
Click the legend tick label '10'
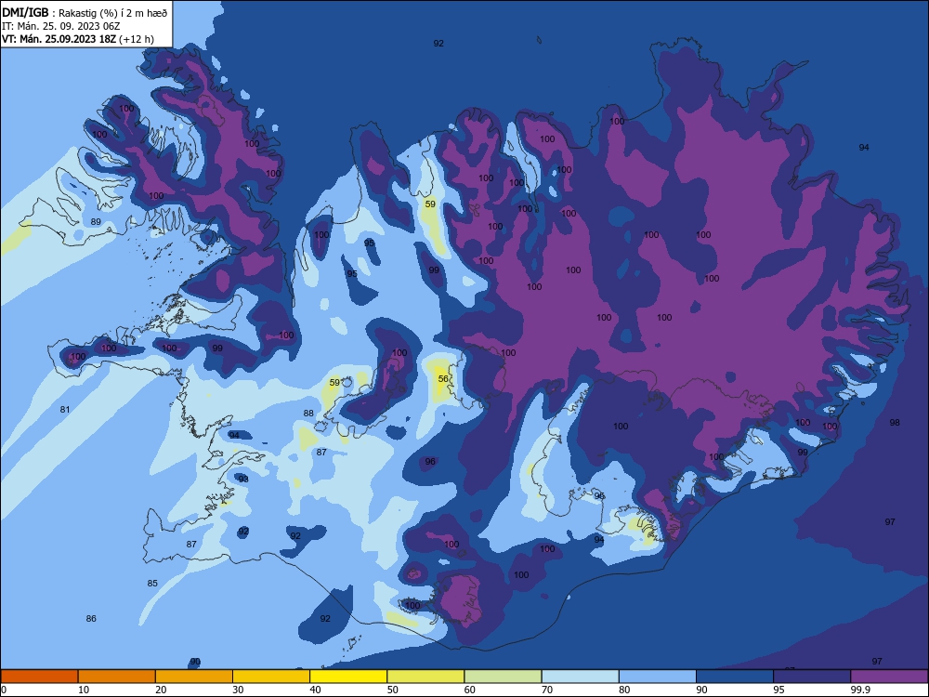[84, 690]
